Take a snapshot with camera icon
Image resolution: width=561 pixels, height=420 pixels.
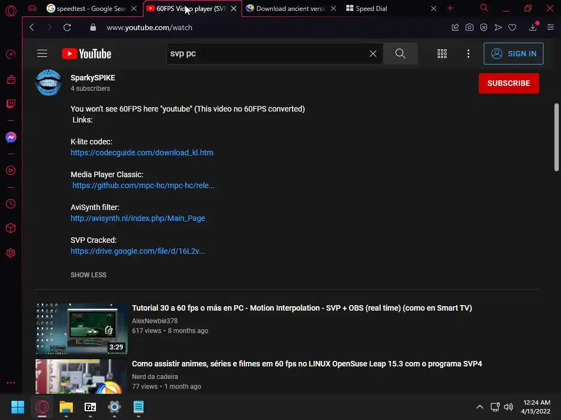point(470,27)
